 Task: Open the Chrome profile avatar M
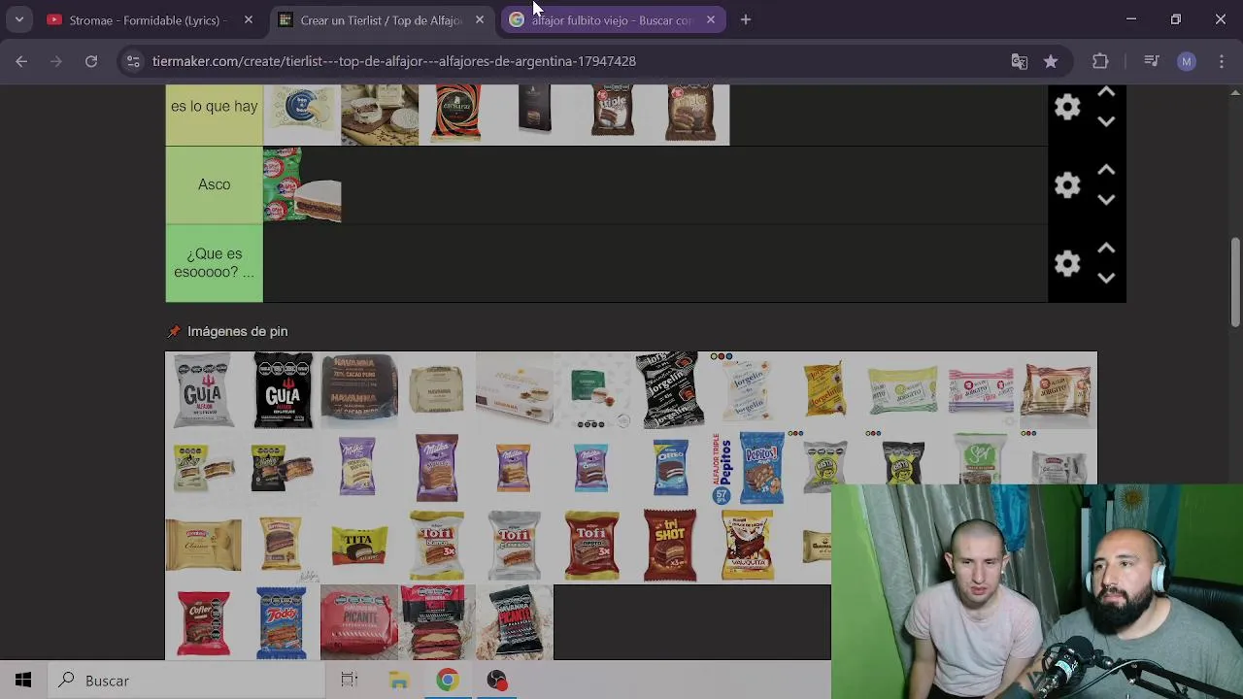click(x=1187, y=61)
